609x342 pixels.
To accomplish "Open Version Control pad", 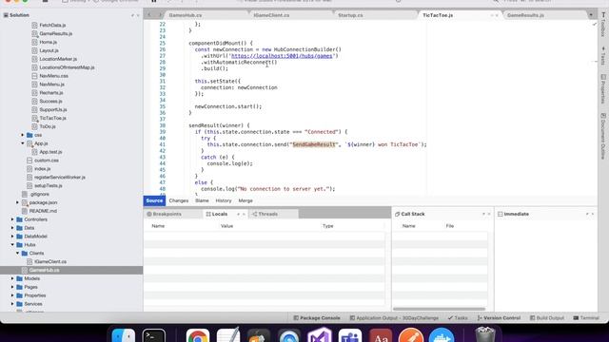I will 499,318.
